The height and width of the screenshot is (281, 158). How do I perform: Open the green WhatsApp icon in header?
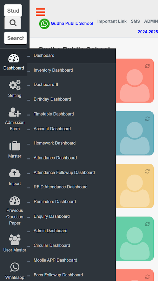(45, 24)
